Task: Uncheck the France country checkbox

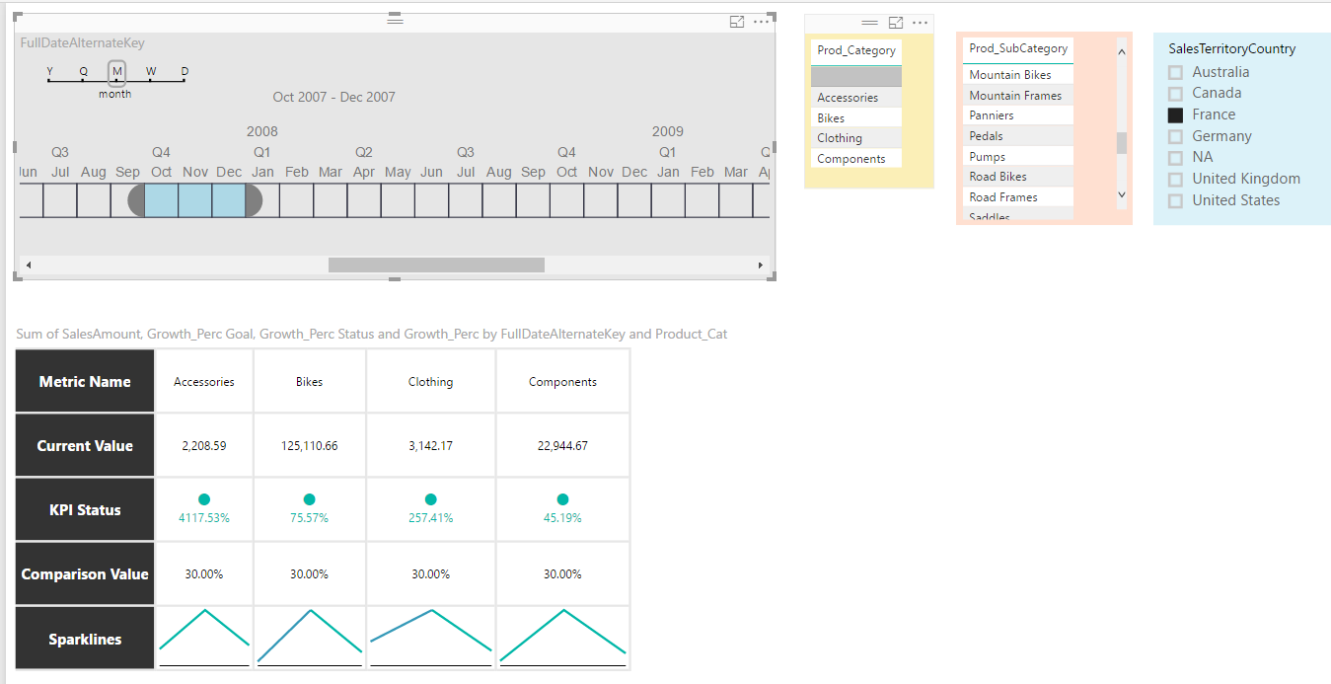Action: [x=1175, y=114]
